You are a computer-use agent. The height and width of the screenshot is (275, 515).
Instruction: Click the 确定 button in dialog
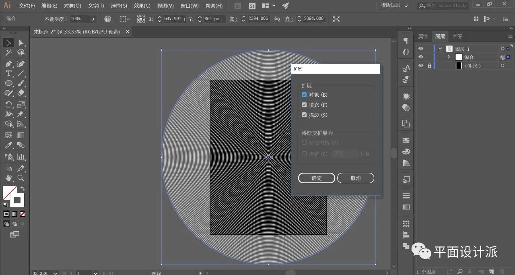317,178
